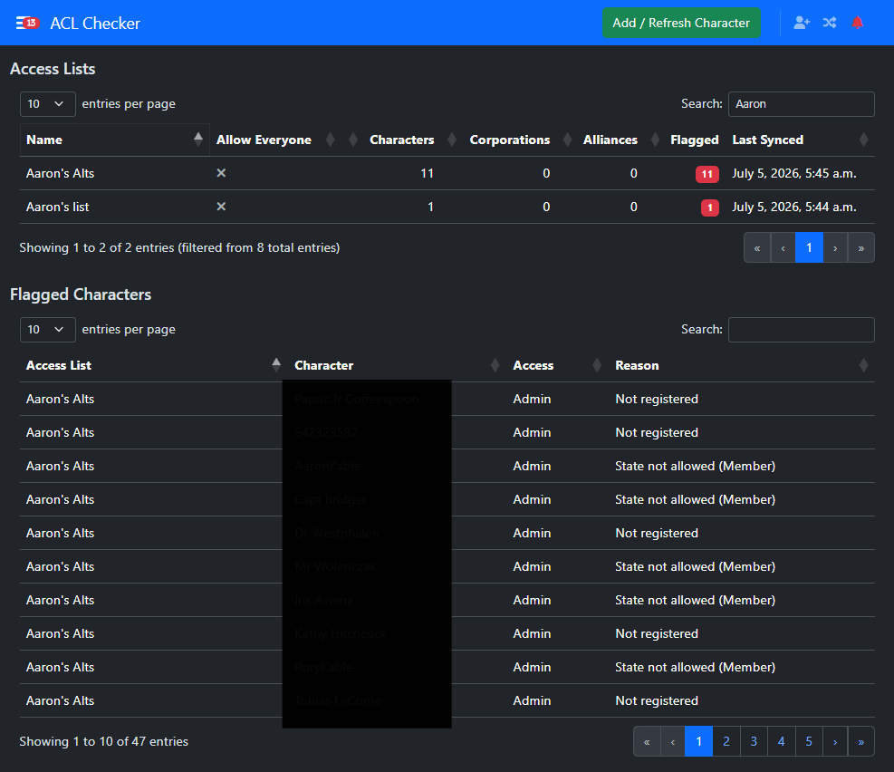Click the red 1 flagged badge
894x772 pixels.
pos(710,207)
